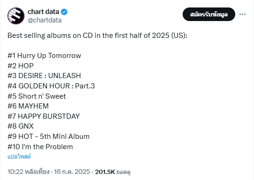The width and height of the screenshot is (254, 180).
Task: Open the three-dot more options menu
Action: pyautogui.click(x=243, y=14)
